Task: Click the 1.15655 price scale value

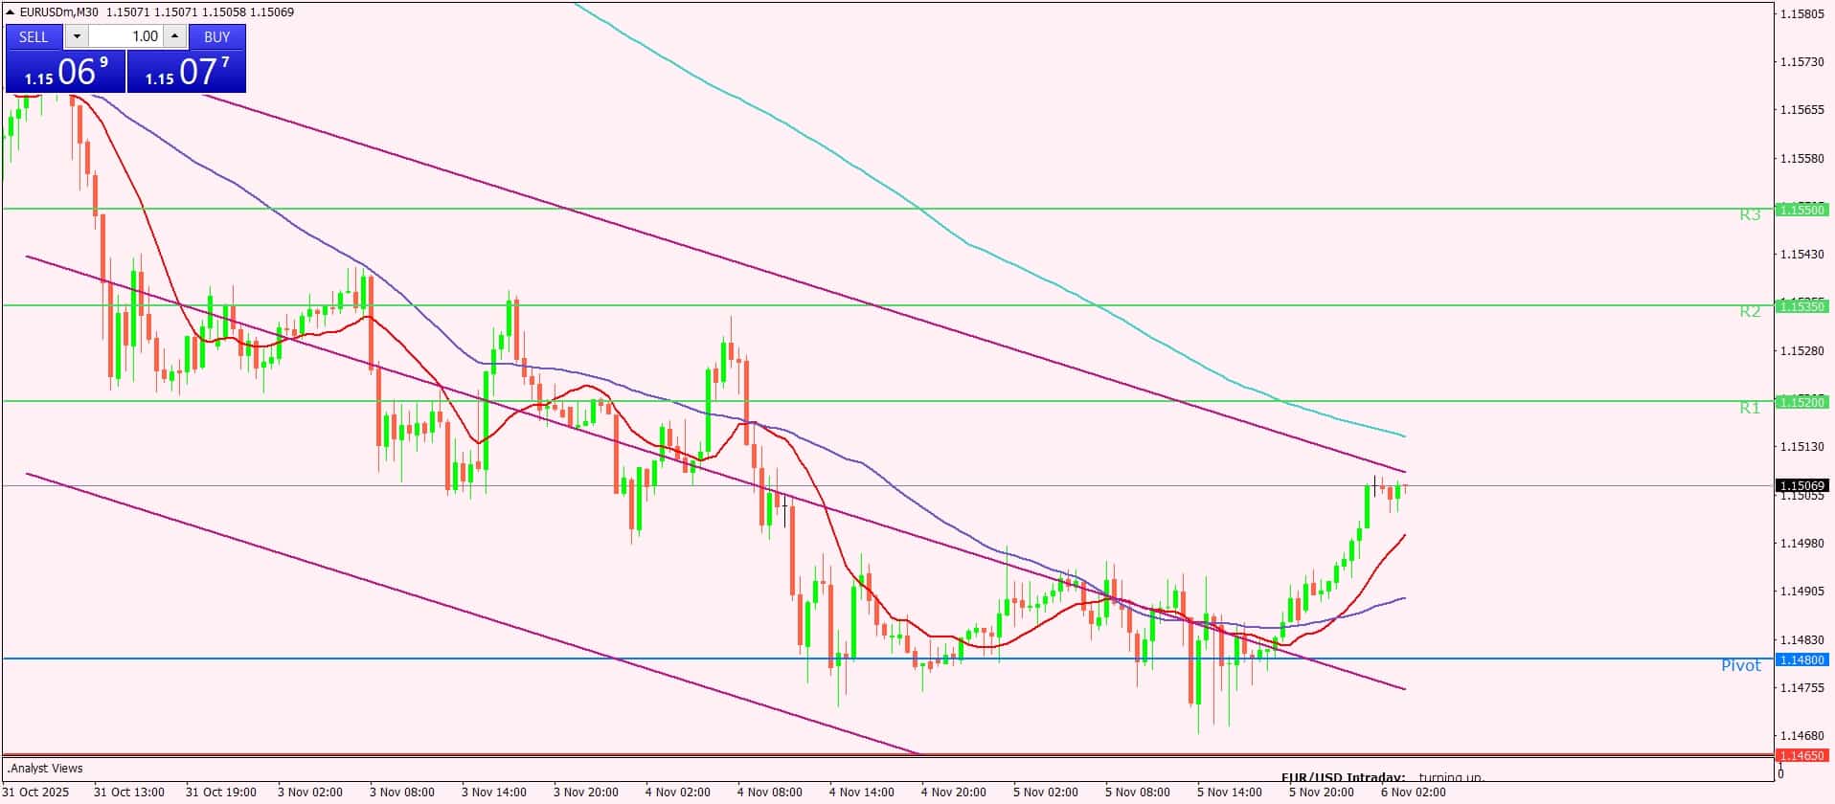Action: click(1801, 110)
